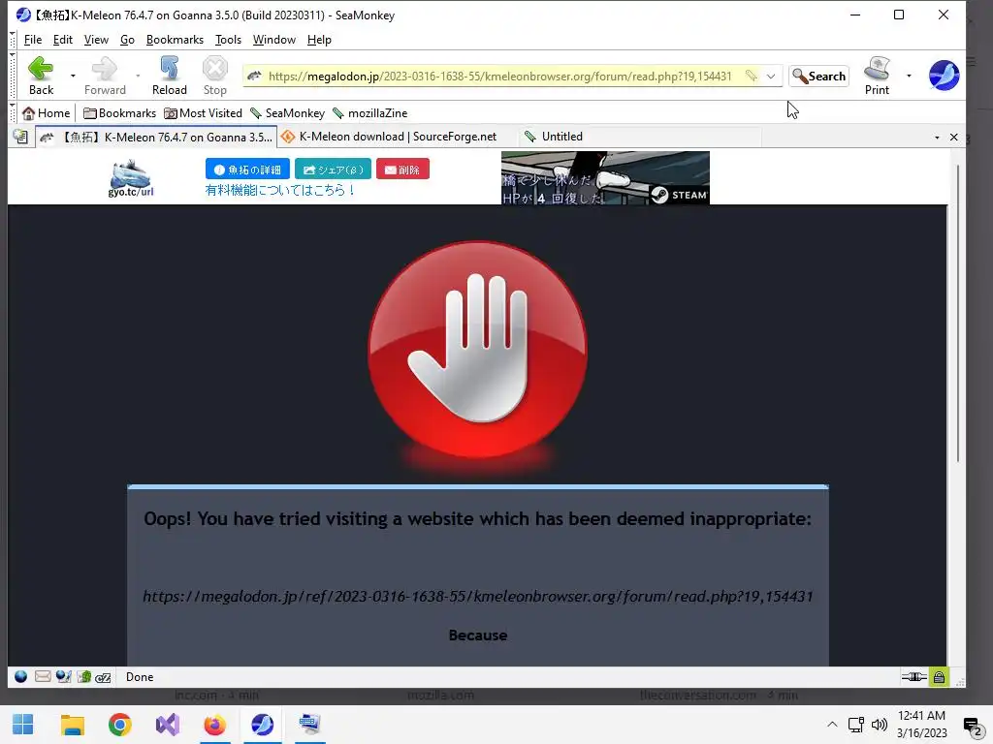Click the URL address field
Image resolution: width=993 pixels, height=744 pixels.
coord(500,77)
